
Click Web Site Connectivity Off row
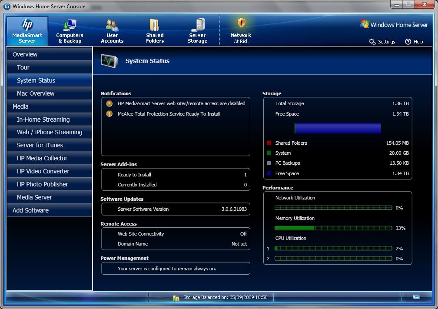tap(182, 234)
